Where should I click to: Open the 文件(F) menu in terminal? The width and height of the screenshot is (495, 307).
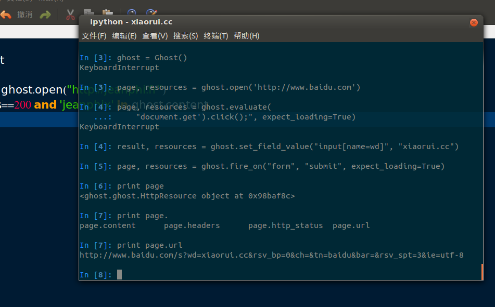click(94, 36)
